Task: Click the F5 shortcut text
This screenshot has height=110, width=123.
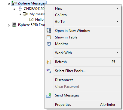Action: (113, 62)
